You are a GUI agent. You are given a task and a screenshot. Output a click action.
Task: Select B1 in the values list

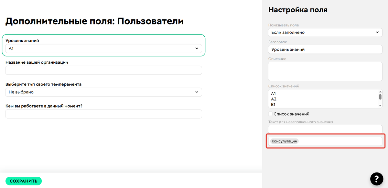[x=273, y=104]
